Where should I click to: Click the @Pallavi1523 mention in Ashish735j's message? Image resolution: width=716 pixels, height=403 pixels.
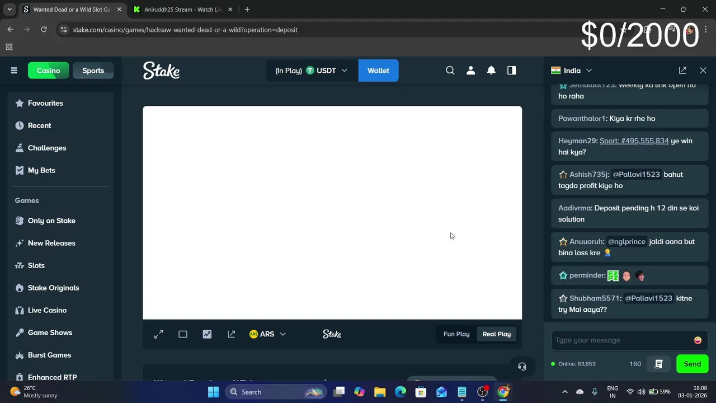click(636, 175)
